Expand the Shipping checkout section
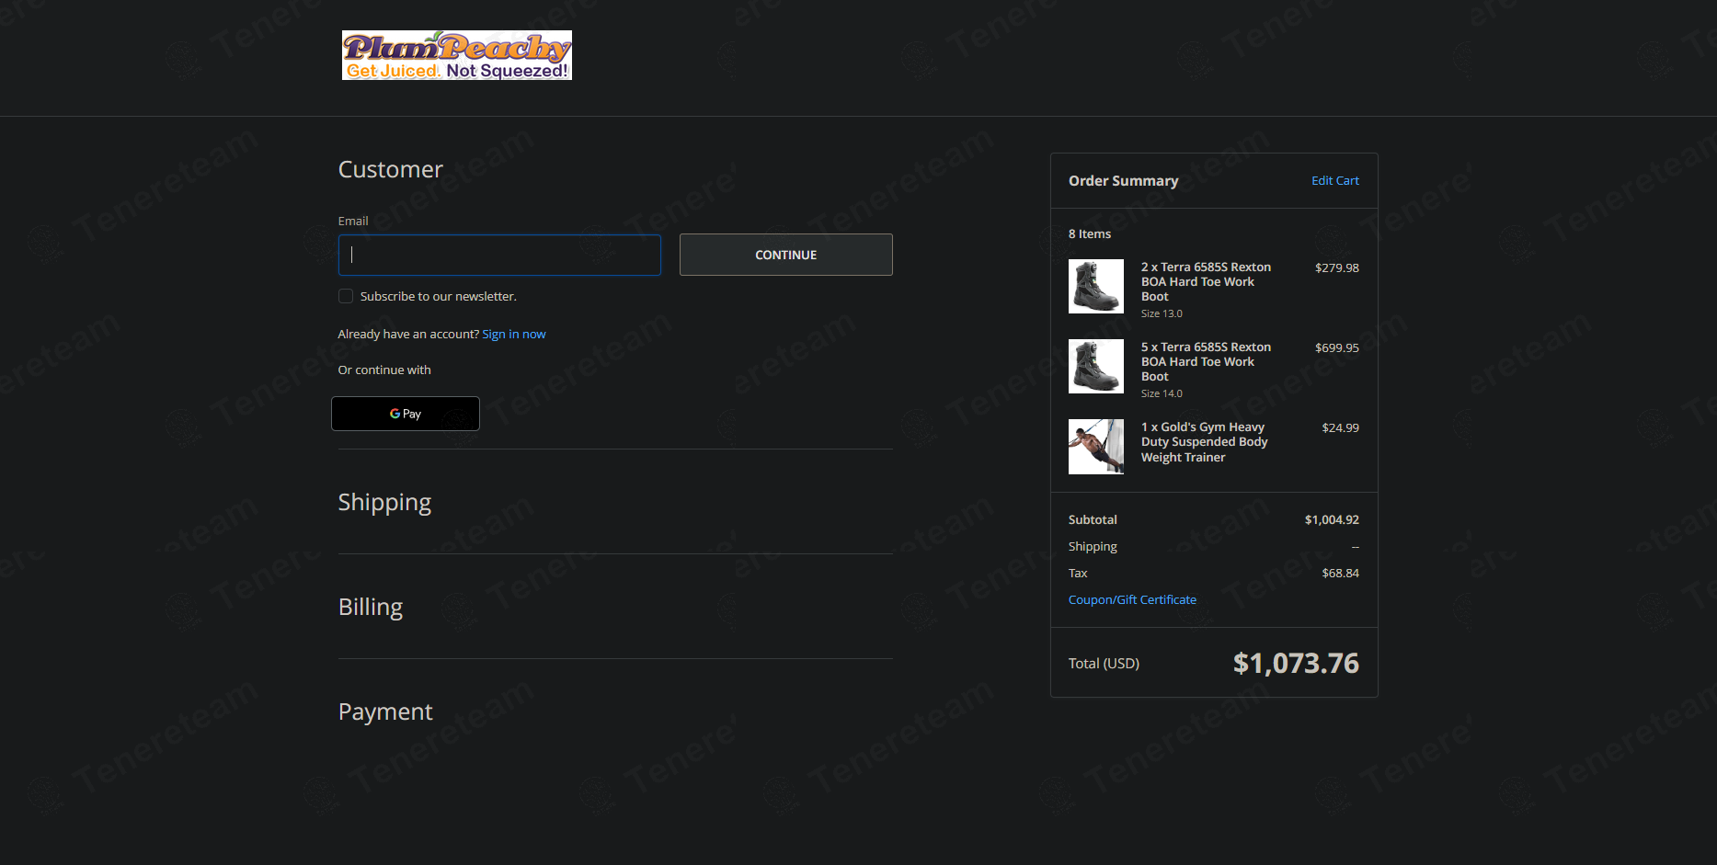Viewport: 1717px width, 865px height. [384, 502]
